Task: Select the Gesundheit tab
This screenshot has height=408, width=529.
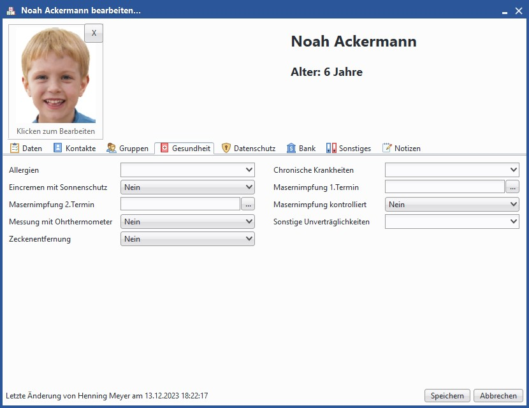Action: click(x=185, y=148)
